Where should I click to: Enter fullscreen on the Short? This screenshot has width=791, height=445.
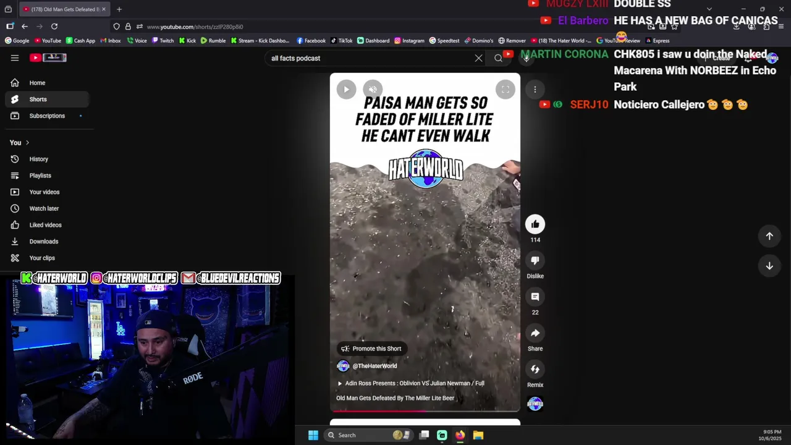pyautogui.click(x=505, y=89)
